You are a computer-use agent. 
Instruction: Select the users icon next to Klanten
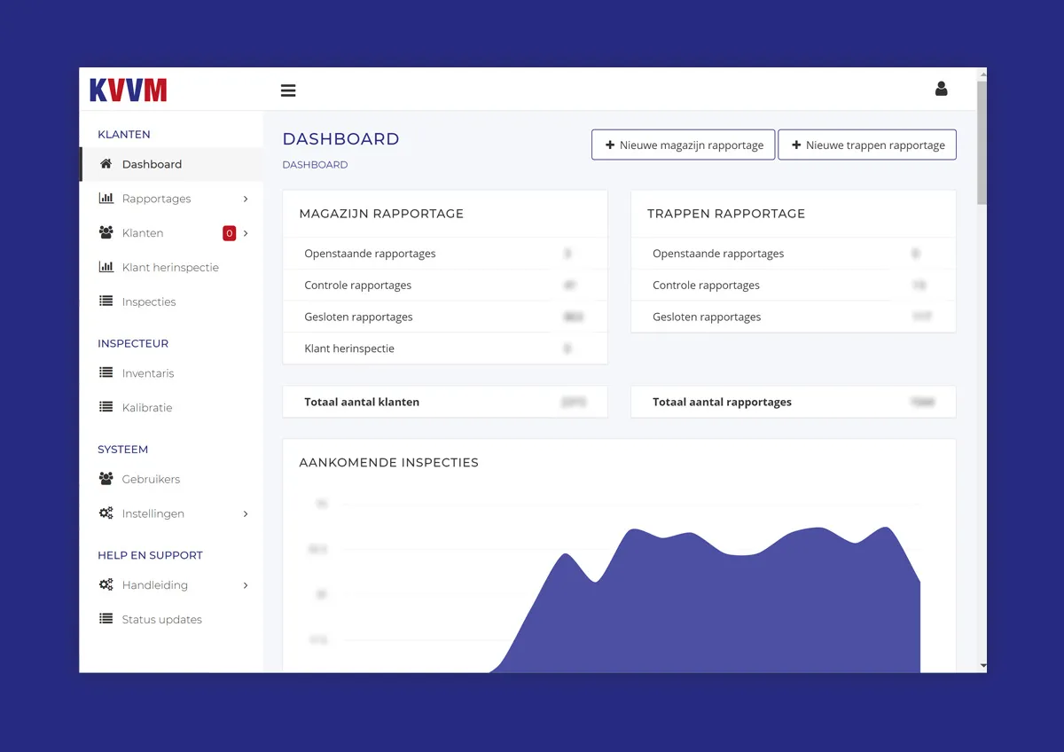pyautogui.click(x=106, y=232)
